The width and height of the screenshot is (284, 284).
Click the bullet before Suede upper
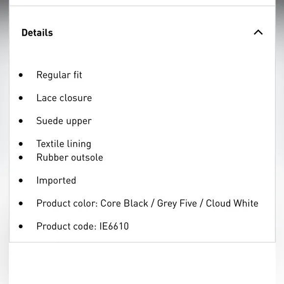(x=21, y=121)
